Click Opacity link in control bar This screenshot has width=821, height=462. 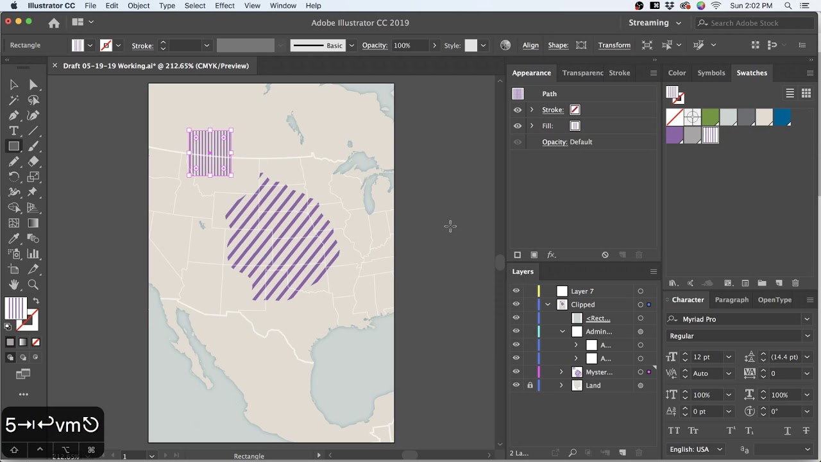pos(375,45)
